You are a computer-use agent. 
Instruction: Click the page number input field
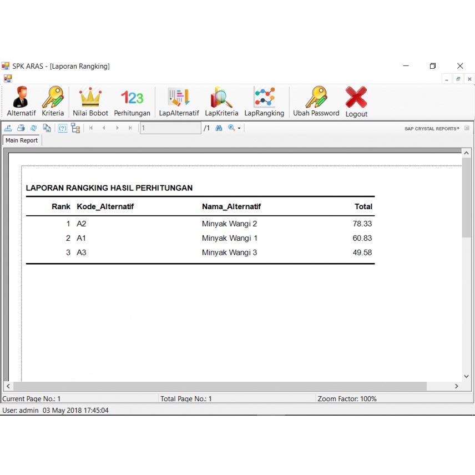[x=170, y=128]
